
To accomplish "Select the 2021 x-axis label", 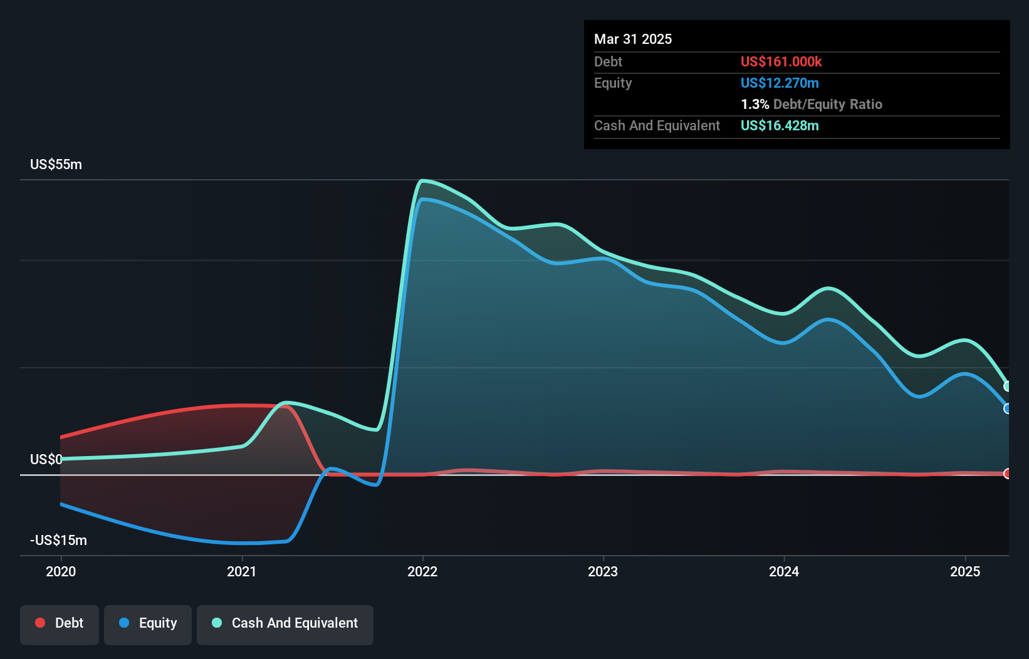I will 241,571.
